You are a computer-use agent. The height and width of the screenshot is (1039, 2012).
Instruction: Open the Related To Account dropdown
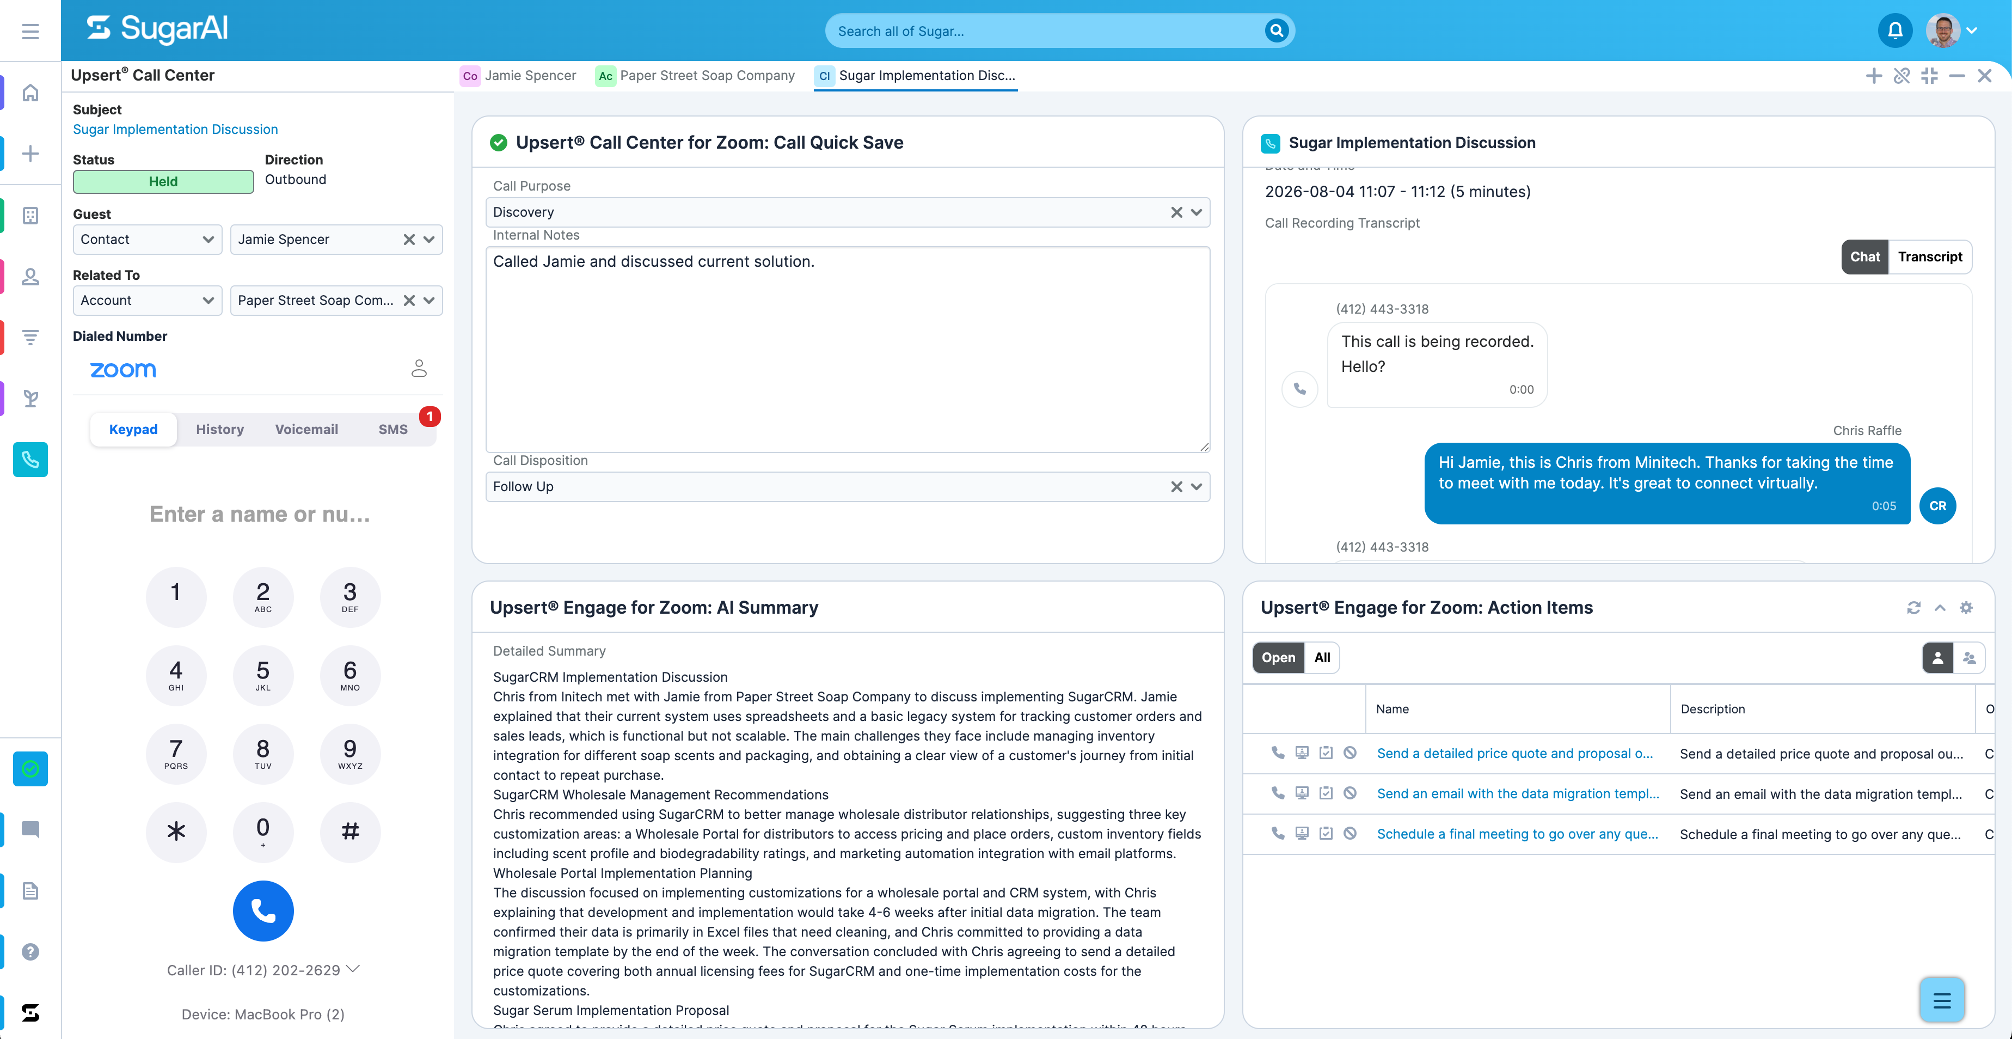click(147, 300)
